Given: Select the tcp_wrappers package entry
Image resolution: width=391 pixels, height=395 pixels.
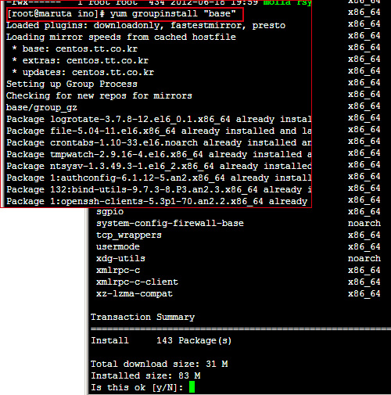Looking at the screenshot, I should click(x=129, y=235).
